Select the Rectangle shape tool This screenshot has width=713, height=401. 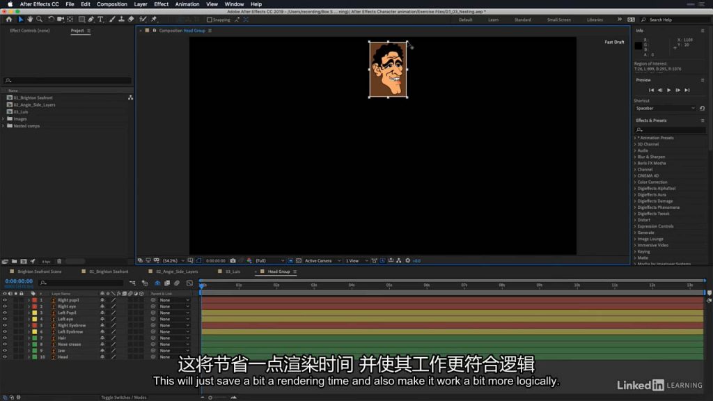pos(82,19)
